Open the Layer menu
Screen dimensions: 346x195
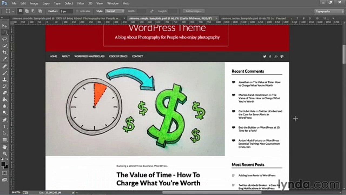click(x=46, y=3)
